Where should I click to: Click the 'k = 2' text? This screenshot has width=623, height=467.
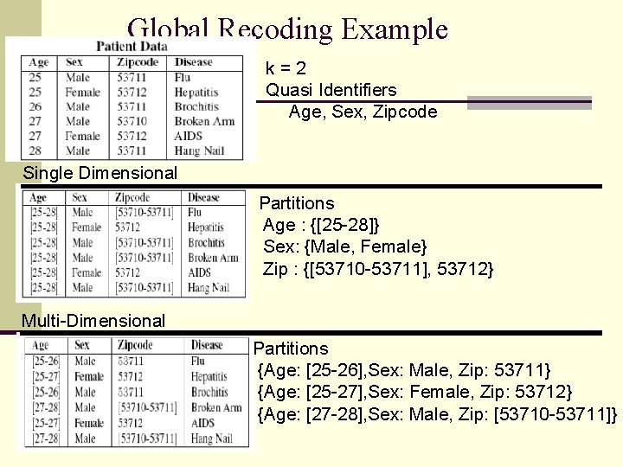tap(286, 68)
